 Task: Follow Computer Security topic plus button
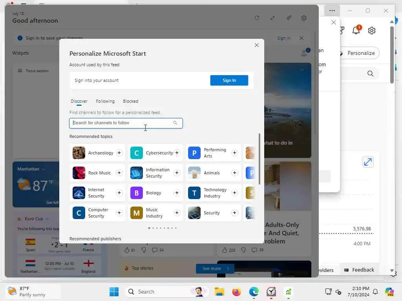point(119,213)
